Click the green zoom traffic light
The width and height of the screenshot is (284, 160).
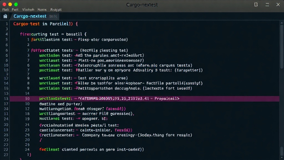click(16, 4)
